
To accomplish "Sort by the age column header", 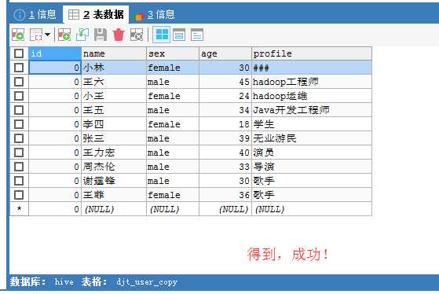I will 225,53.
